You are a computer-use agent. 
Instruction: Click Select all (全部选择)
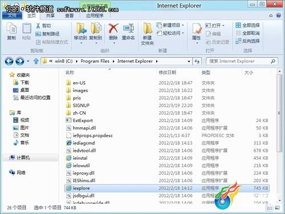pyautogui.click(x=247, y=25)
